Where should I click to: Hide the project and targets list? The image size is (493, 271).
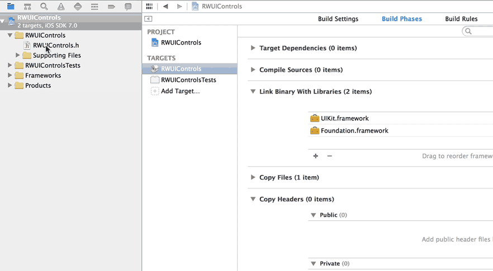tap(149, 19)
